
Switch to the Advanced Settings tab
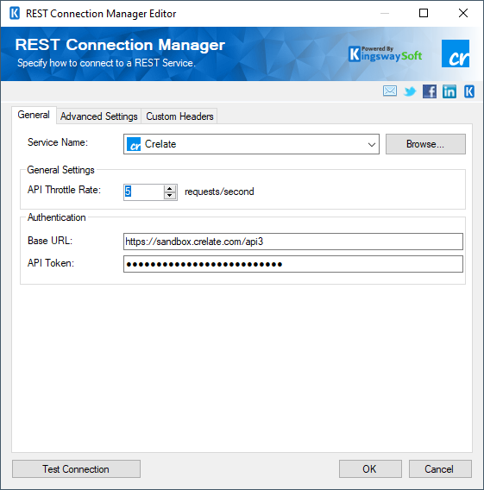(98, 116)
